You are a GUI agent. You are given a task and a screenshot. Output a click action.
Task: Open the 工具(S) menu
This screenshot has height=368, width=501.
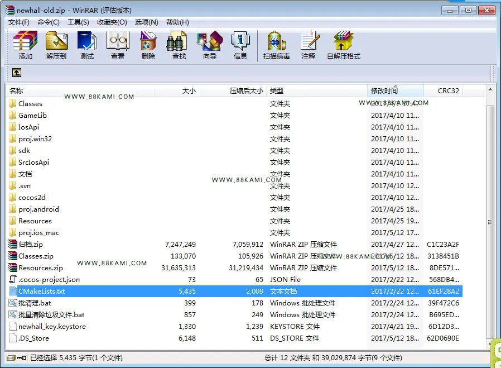[x=78, y=22]
